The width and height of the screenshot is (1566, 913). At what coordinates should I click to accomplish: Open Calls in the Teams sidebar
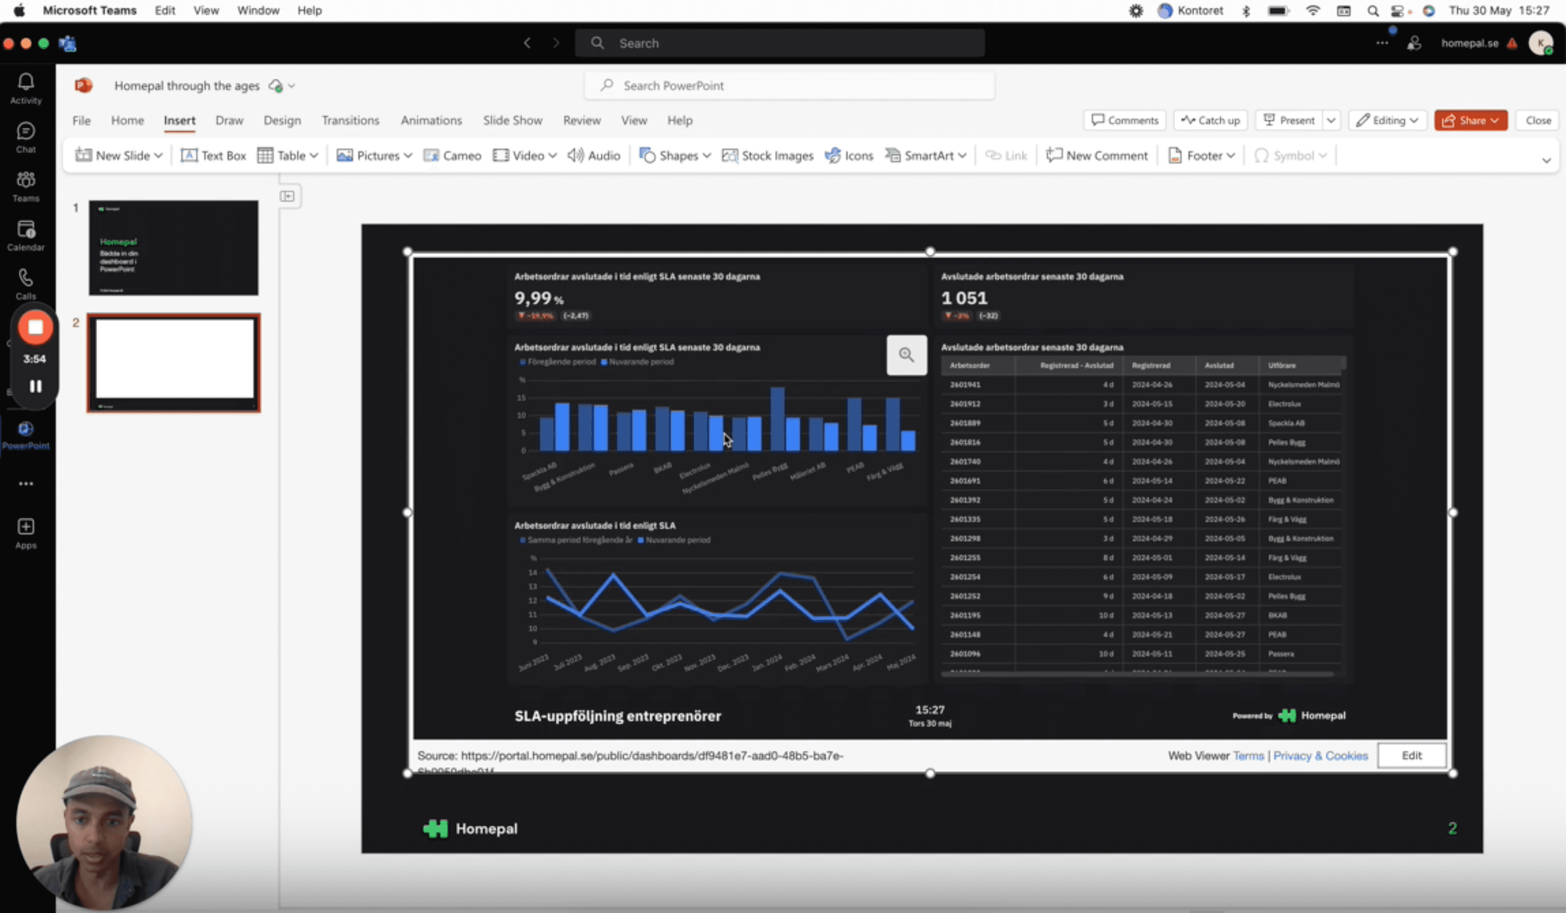click(x=25, y=284)
